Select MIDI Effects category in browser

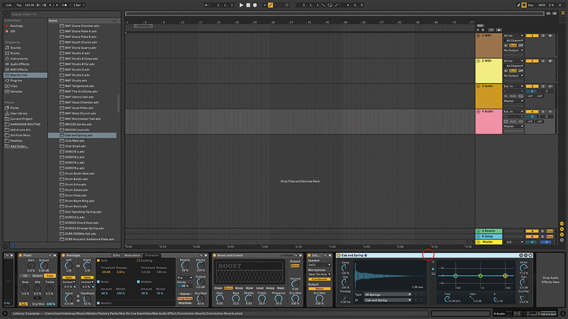pos(18,69)
